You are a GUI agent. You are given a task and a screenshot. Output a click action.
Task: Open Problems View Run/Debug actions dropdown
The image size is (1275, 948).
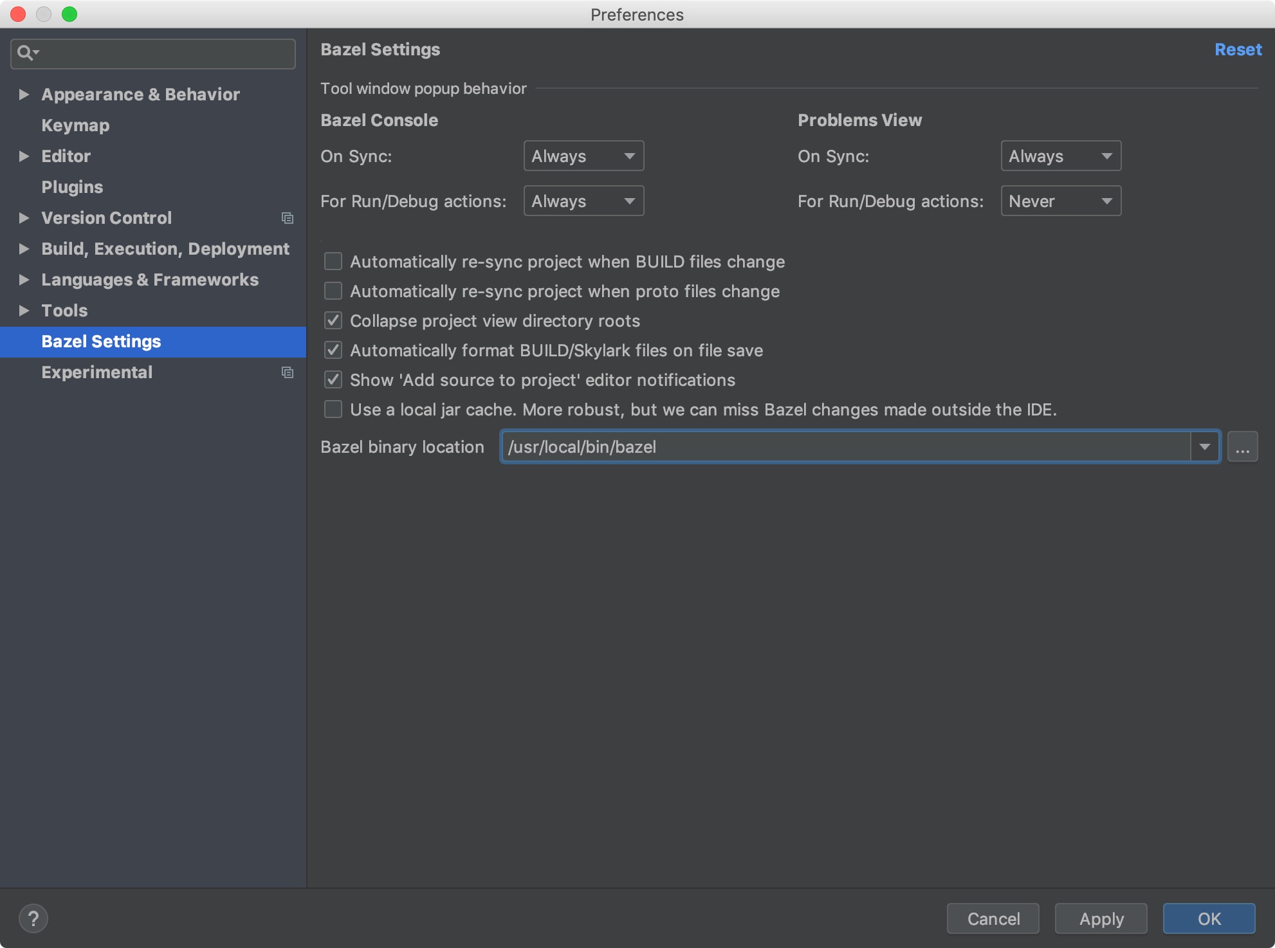point(1060,201)
